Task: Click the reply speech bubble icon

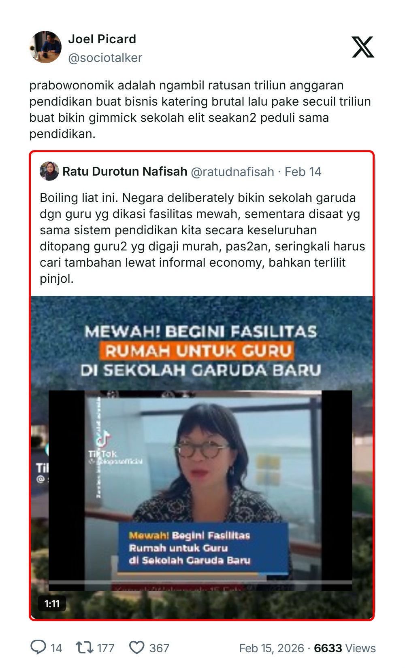Action: (38, 648)
